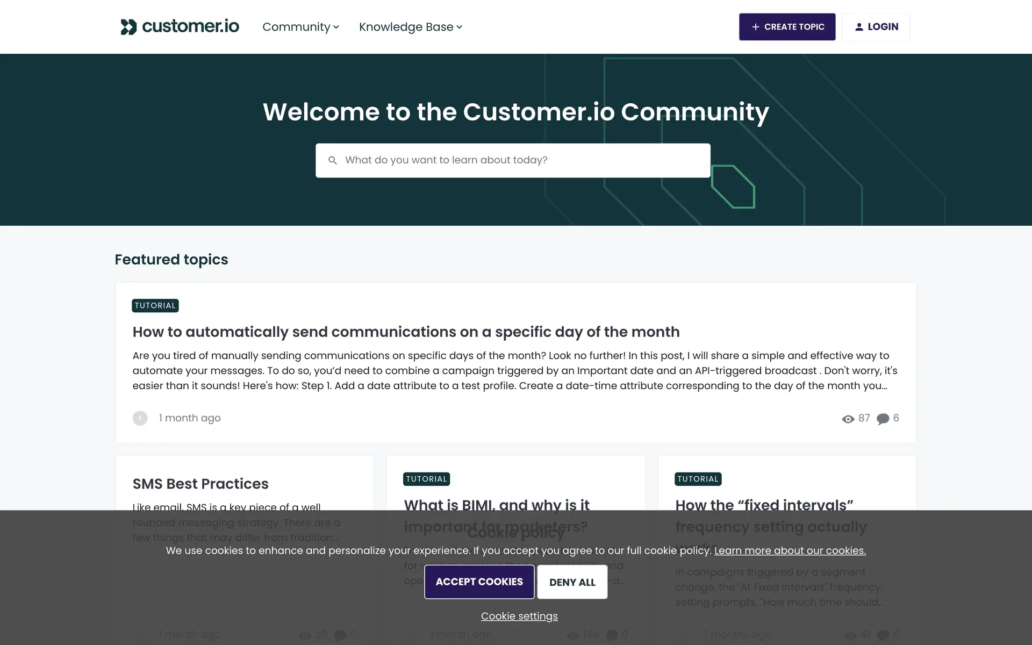The height and width of the screenshot is (645, 1032).
Task: Focus the community search input field
Action: 521,160
